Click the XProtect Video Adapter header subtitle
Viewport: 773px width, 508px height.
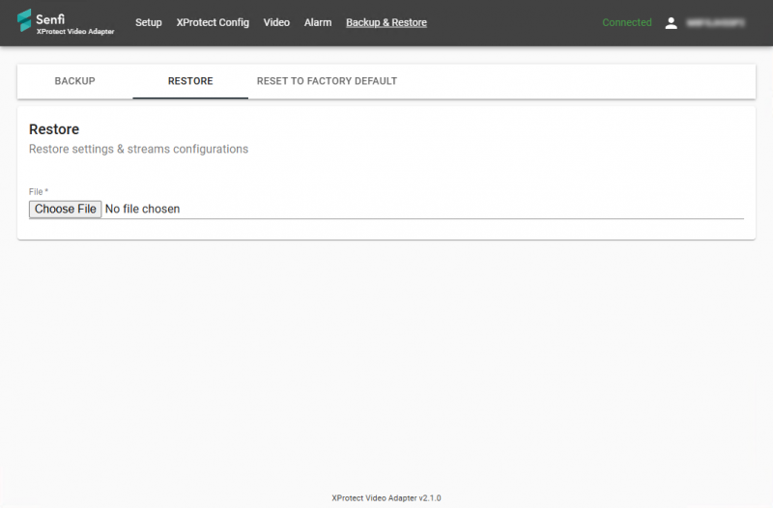pyautogui.click(x=74, y=32)
